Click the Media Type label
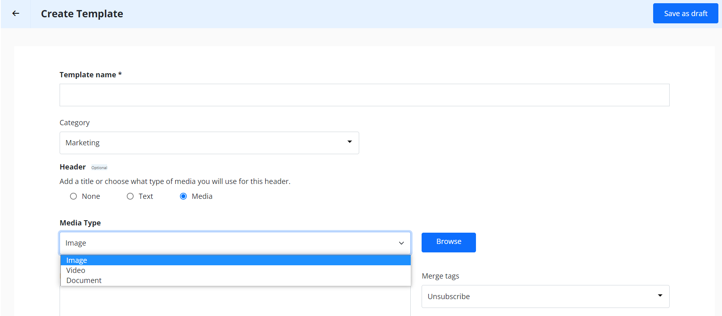The image size is (722, 316). tap(80, 223)
